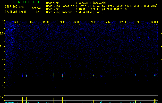Screen dimensions: 162x103
Task: Click the 1.0 kHz axis label
Action: click(2, 46)
